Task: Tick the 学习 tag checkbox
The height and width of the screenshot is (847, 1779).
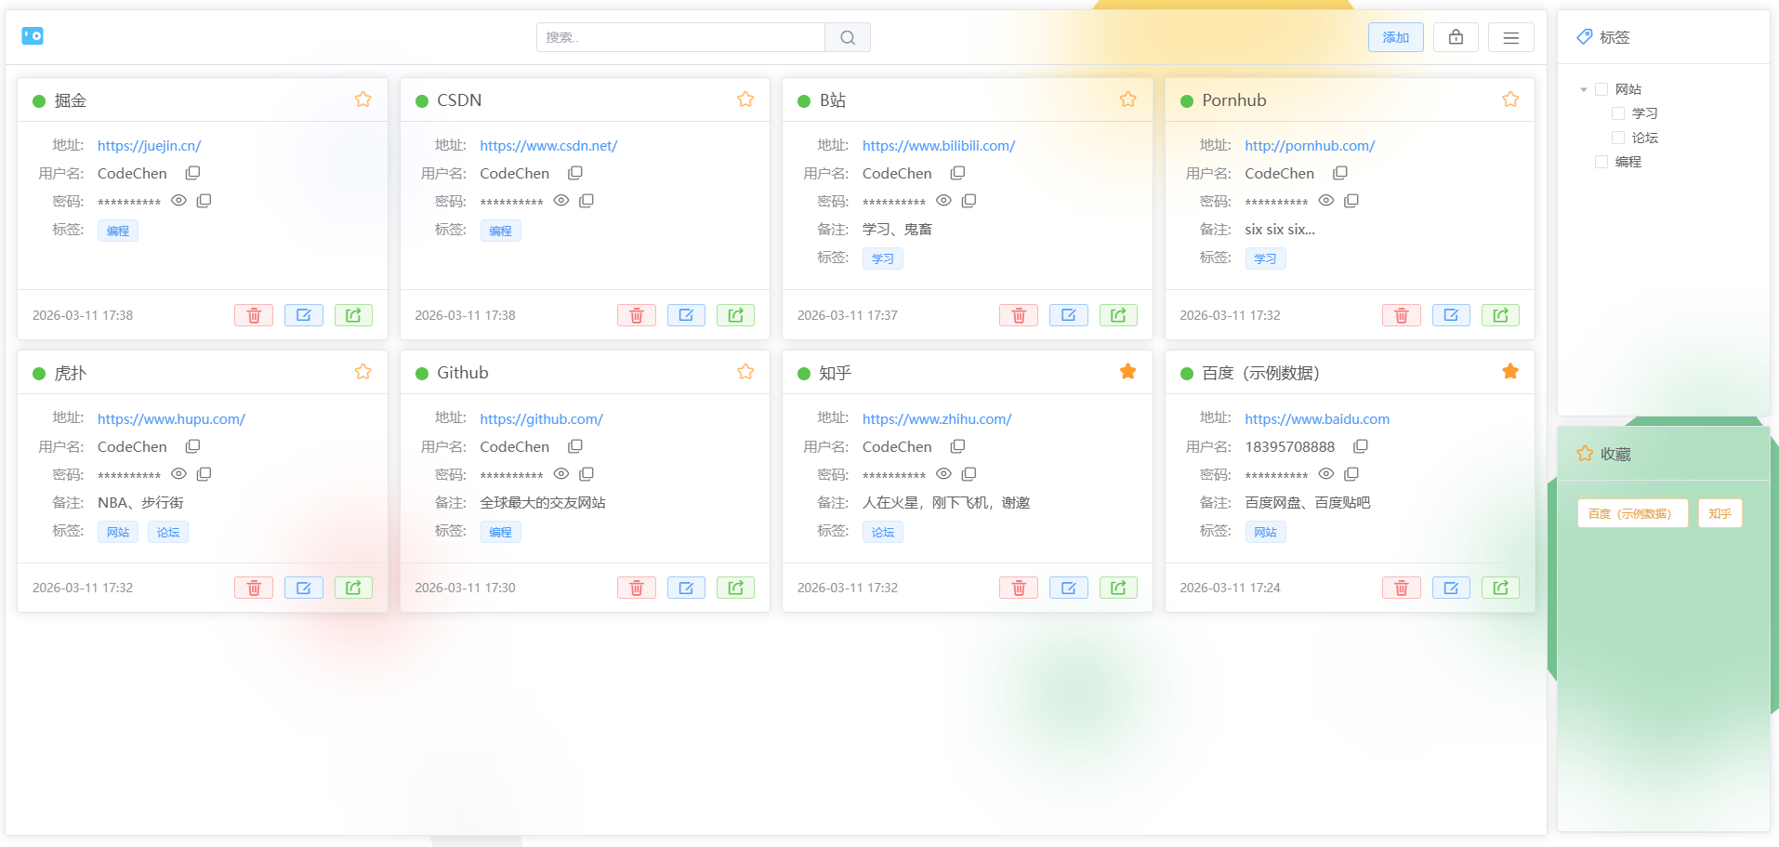Action: point(1618,113)
